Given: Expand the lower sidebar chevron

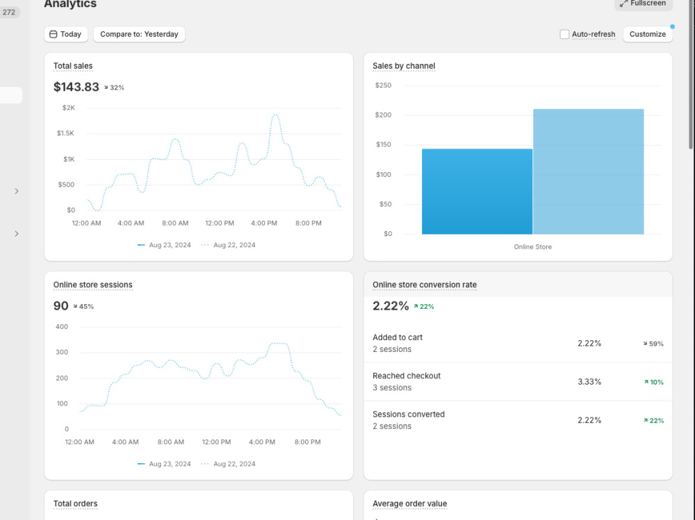Looking at the screenshot, I should (17, 233).
